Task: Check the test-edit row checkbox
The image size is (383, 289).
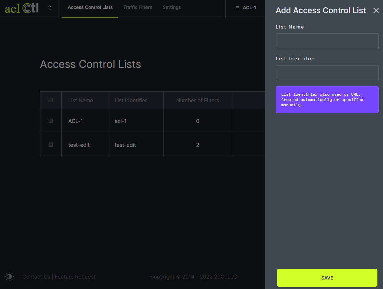Action: pyautogui.click(x=51, y=145)
